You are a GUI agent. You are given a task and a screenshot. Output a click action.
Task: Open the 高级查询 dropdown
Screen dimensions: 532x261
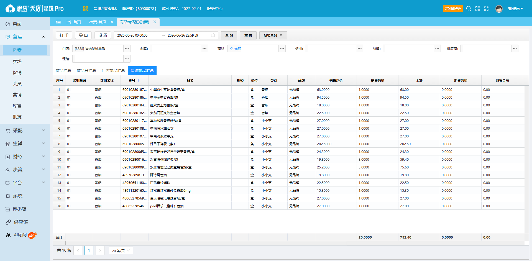(x=273, y=35)
